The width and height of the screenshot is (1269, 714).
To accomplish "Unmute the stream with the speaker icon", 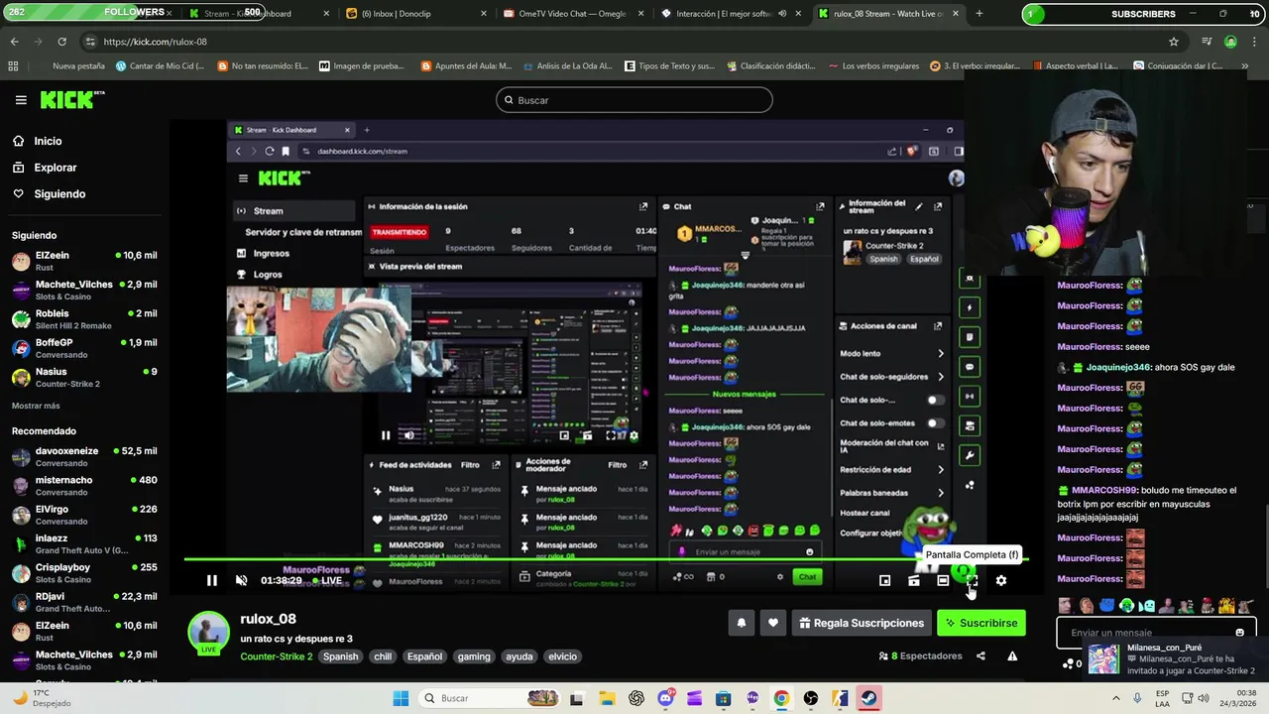I will pos(241,580).
